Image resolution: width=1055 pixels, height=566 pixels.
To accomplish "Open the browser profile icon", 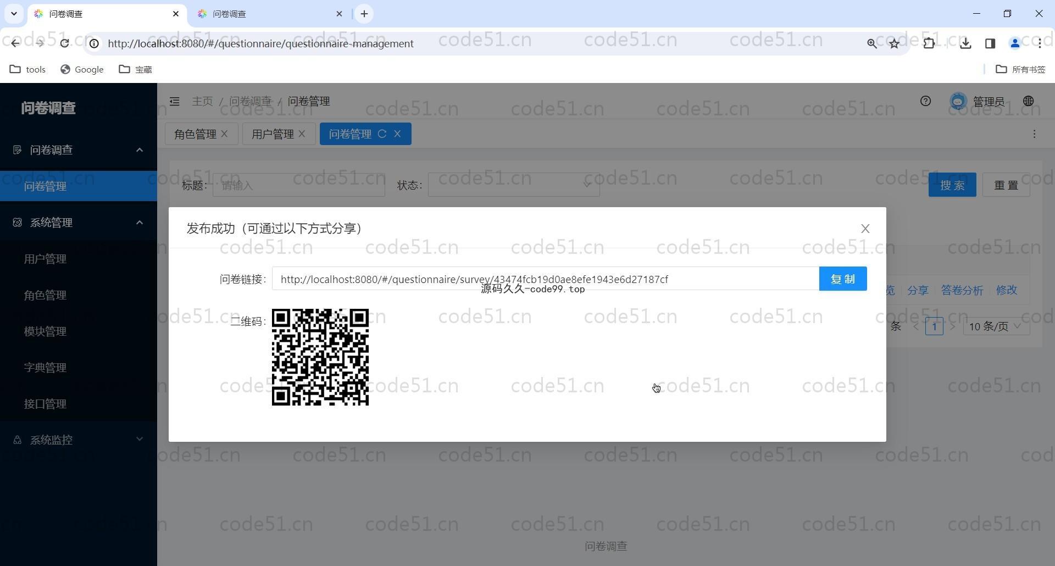I will coord(1015,43).
